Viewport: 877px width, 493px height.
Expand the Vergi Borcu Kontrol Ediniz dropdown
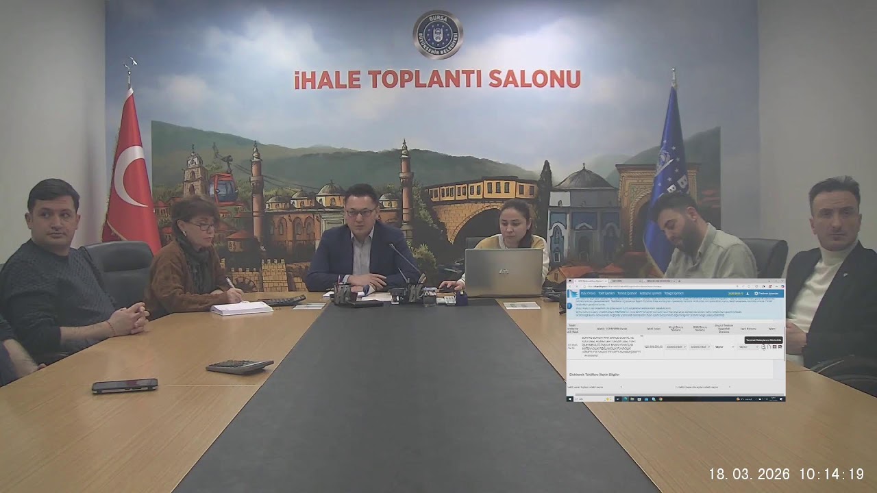(676, 347)
